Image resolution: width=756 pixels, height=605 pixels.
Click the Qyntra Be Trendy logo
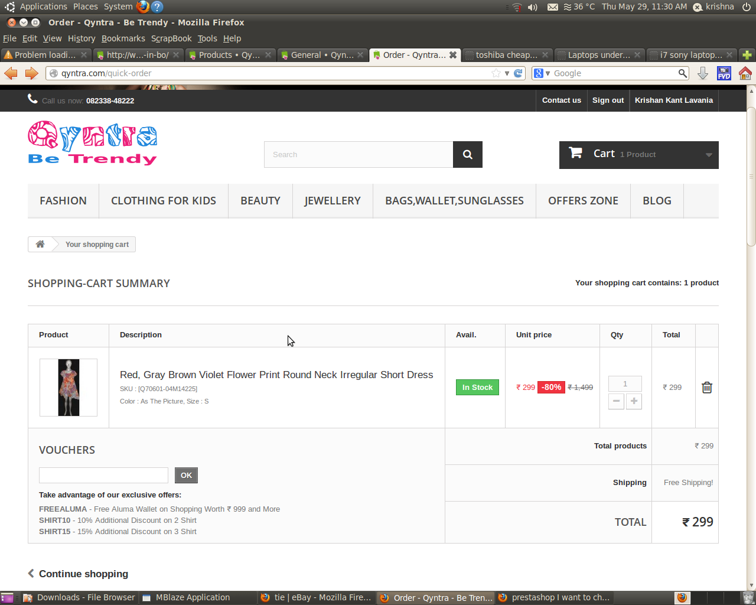click(93, 143)
